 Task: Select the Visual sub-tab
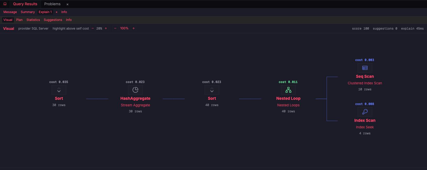coord(8,20)
